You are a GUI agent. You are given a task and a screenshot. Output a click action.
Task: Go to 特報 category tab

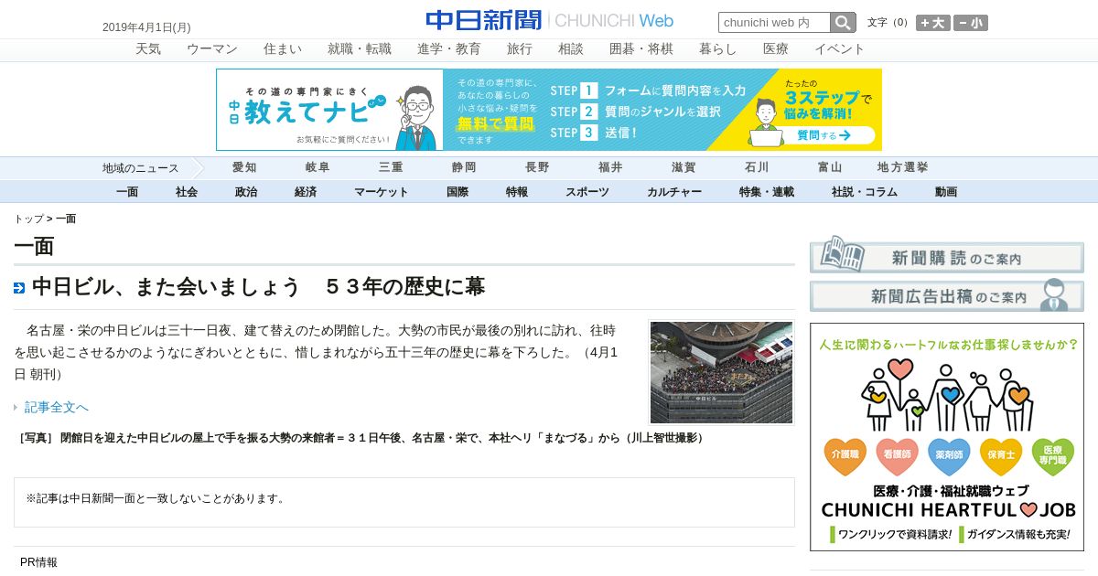tap(517, 192)
